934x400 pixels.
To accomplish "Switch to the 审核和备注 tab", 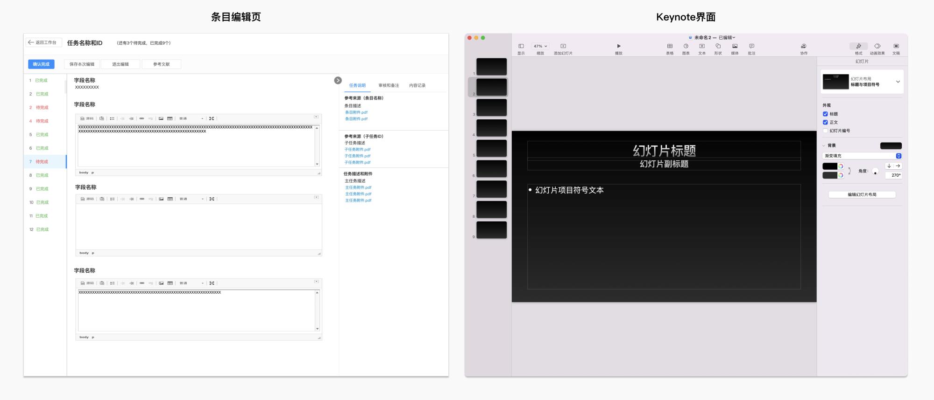I will [x=389, y=85].
